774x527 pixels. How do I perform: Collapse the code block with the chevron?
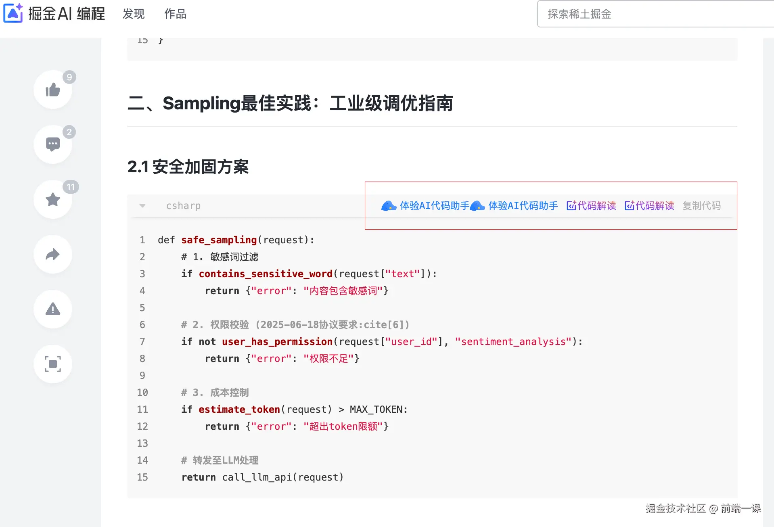point(142,206)
